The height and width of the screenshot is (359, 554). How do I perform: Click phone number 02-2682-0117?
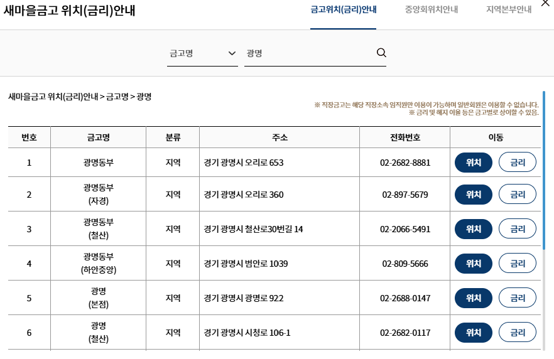point(405,333)
